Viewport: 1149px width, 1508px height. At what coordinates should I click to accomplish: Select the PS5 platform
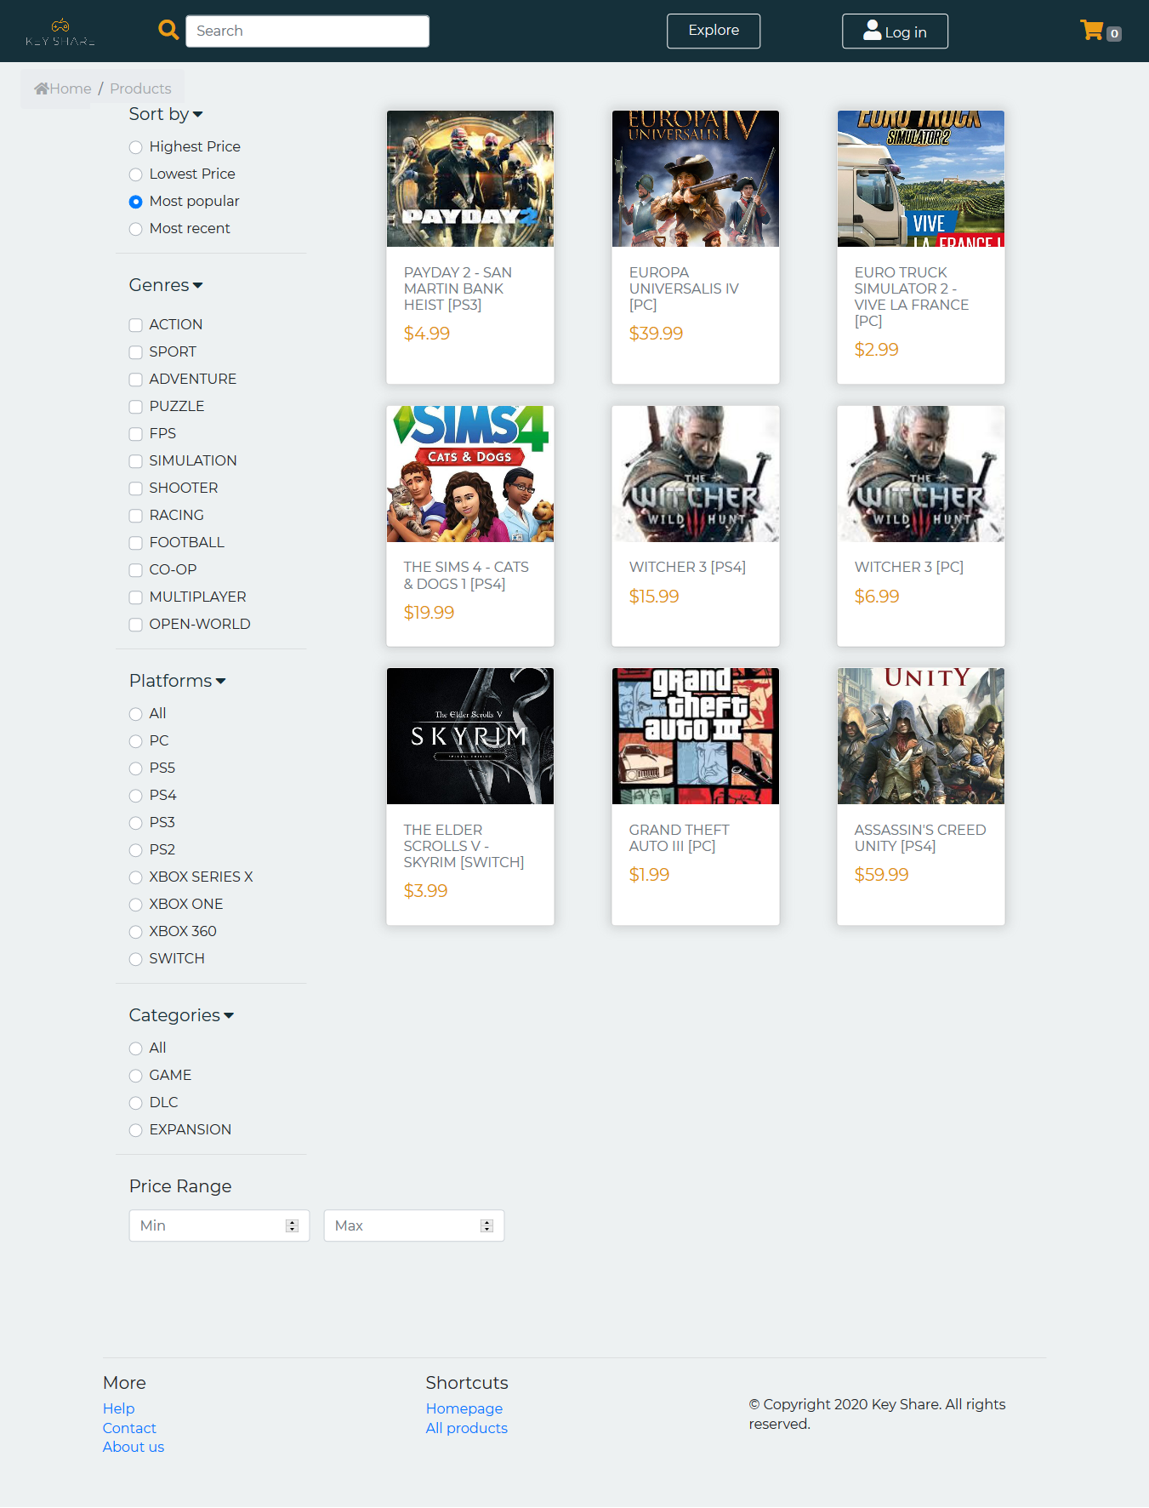(136, 768)
